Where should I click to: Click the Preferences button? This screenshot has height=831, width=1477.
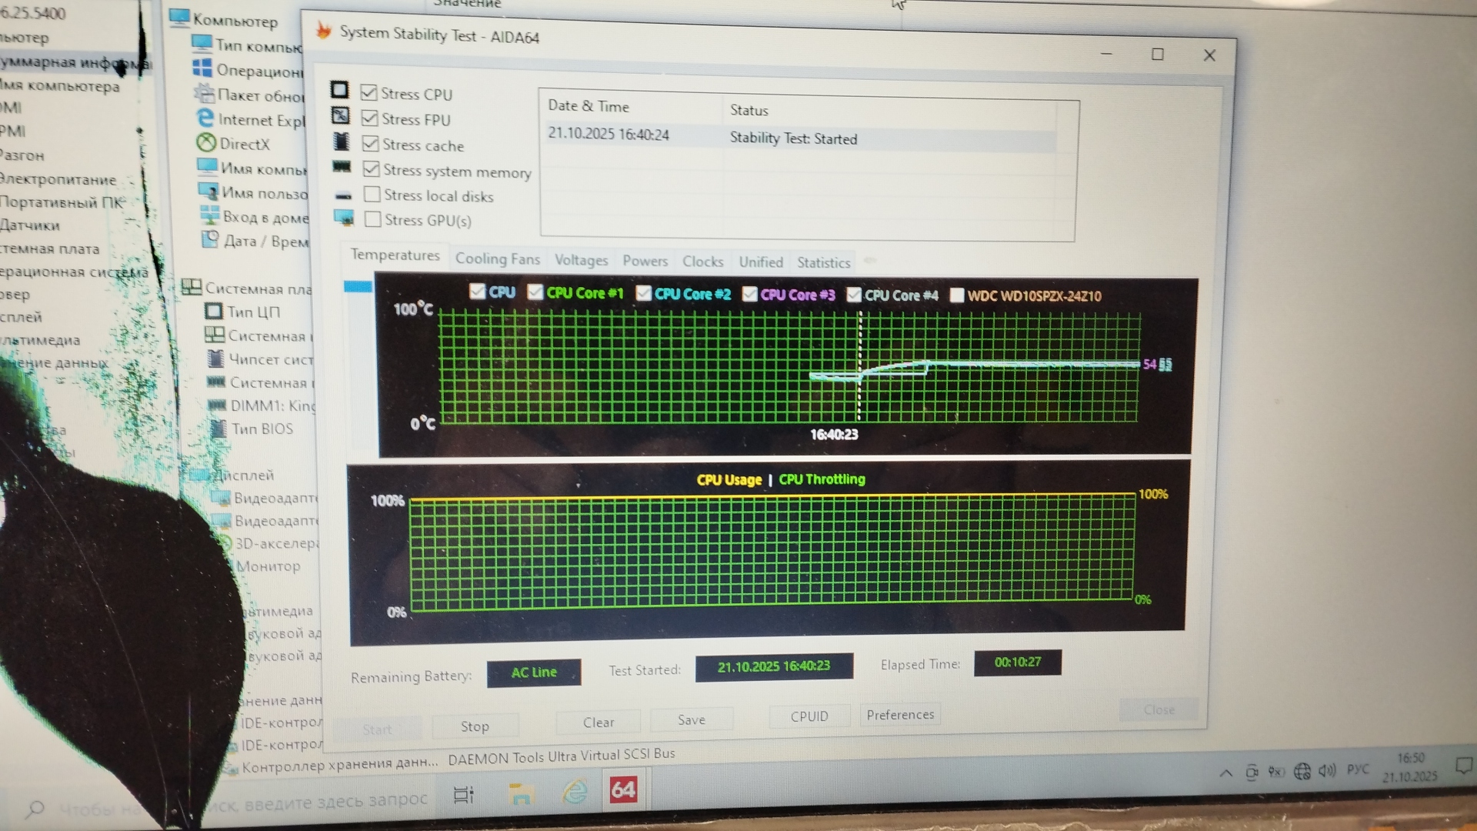(x=899, y=715)
